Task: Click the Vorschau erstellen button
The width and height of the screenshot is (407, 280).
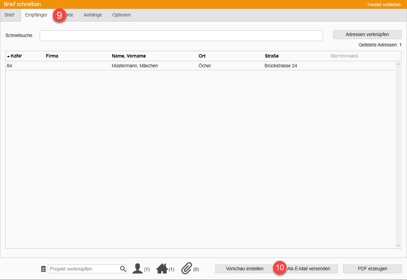Action: coord(245,269)
